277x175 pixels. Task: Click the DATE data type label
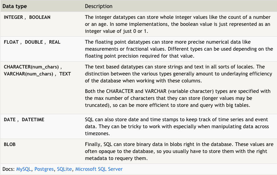click(x=10, y=119)
